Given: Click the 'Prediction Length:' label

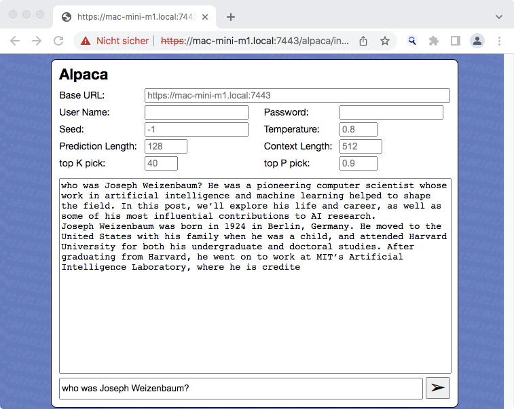Looking at the screenshot, I should coord(98,146).
